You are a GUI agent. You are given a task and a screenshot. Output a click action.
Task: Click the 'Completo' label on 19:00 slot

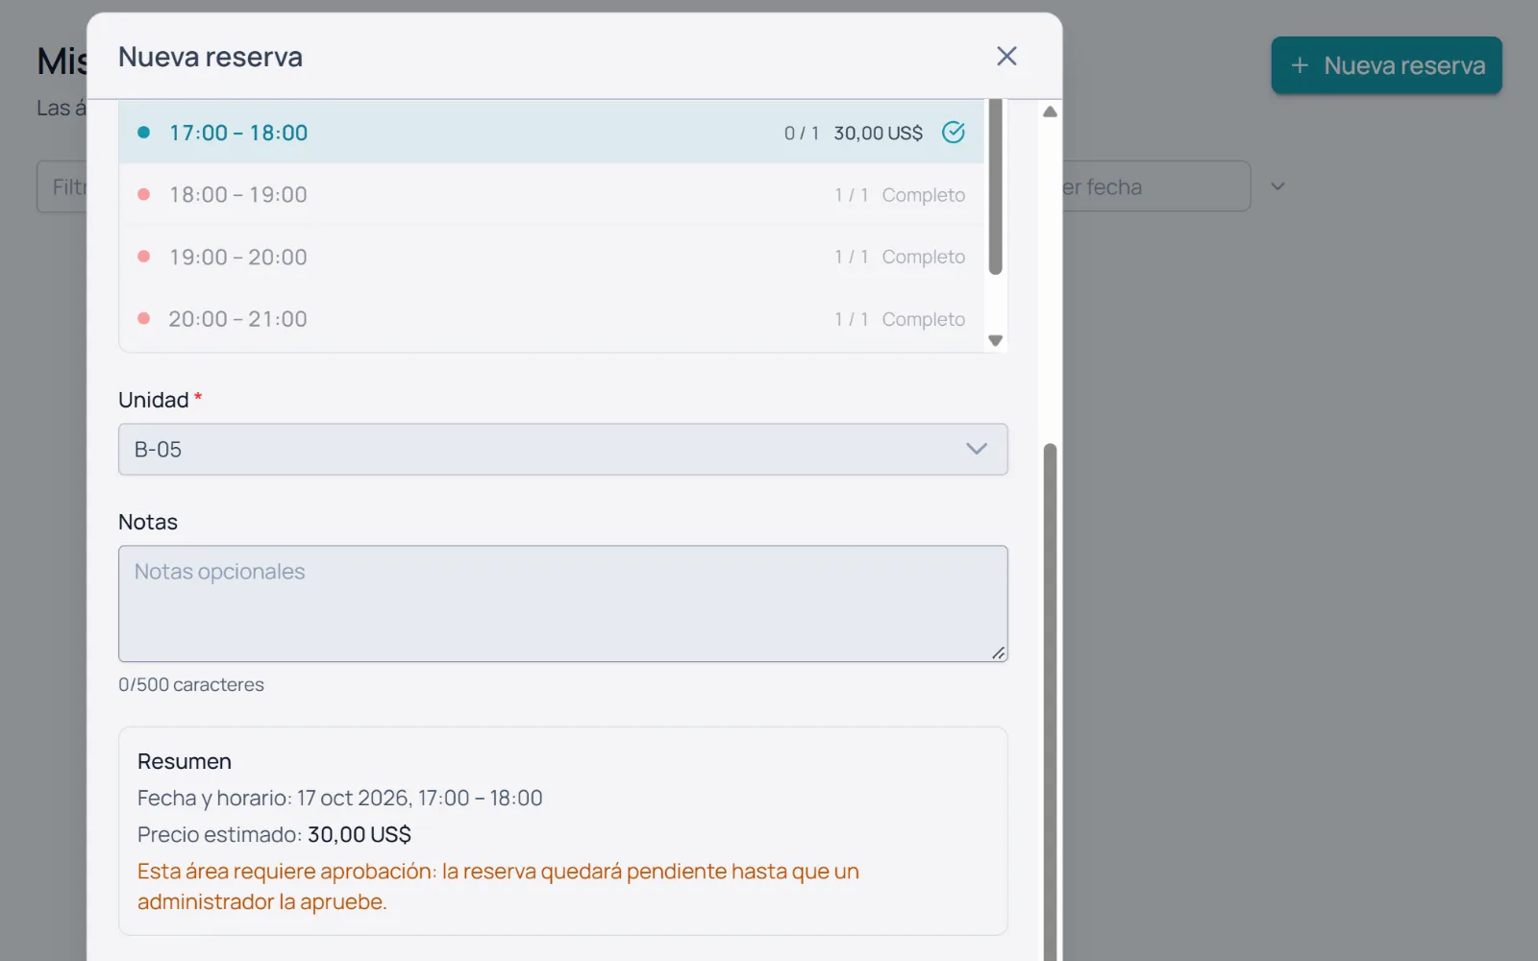[x=924, y=258]
